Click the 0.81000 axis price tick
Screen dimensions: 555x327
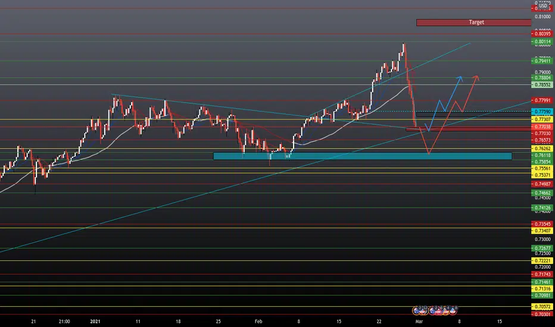(542, 17)
